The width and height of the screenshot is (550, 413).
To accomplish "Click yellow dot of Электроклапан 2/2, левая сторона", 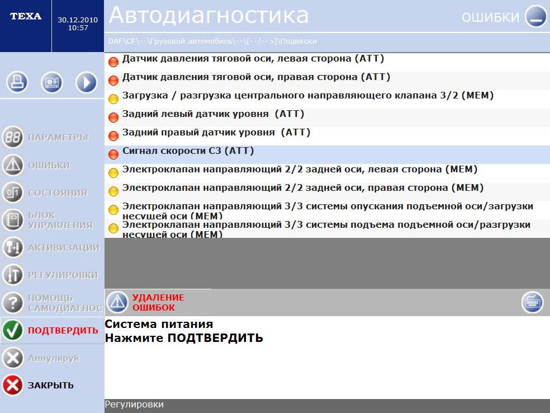I will [x=113, y=173].
